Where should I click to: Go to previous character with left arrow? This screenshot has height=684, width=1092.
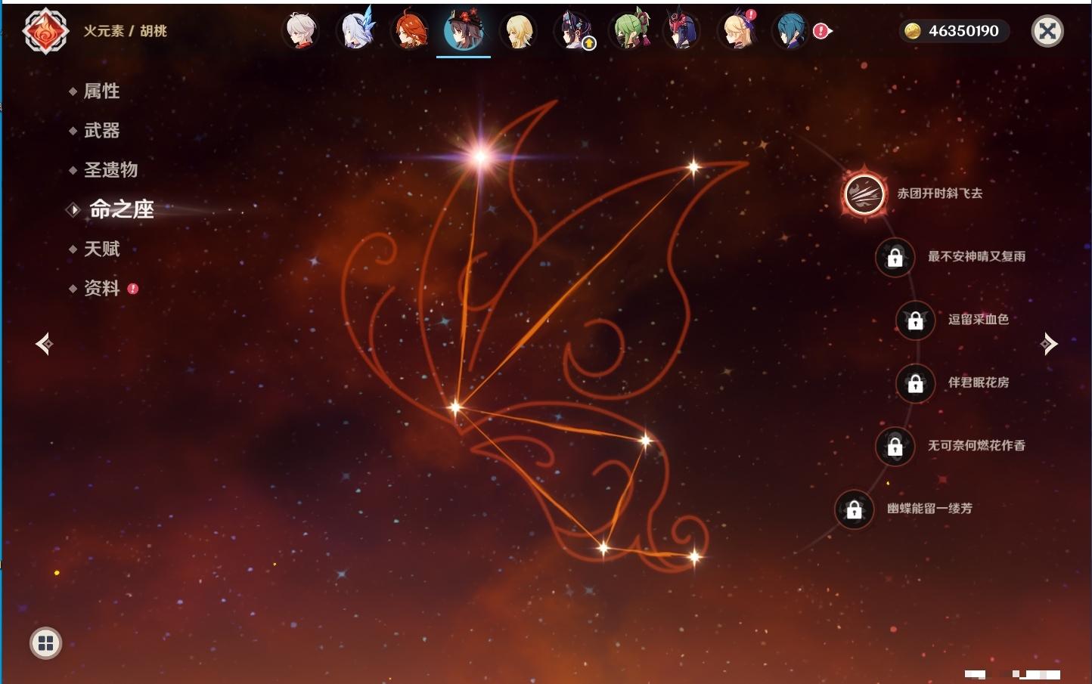(44, 344)
